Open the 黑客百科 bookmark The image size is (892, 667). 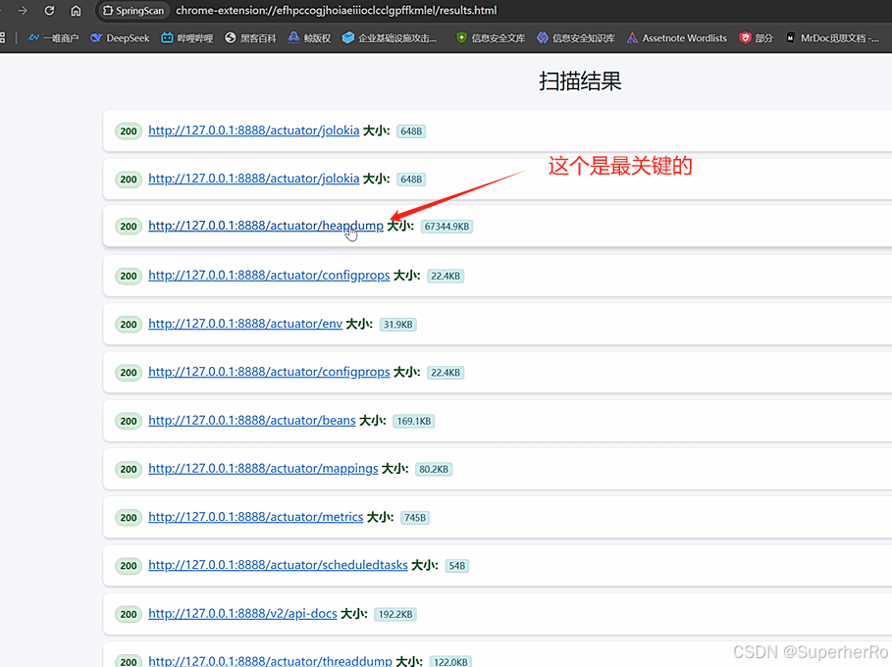click(251, 38)
